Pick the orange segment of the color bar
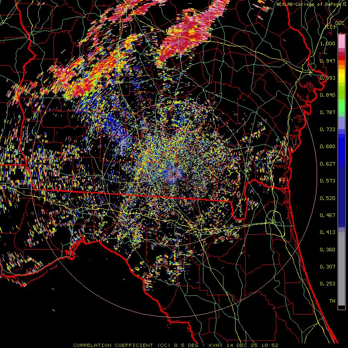 [x=341, y=67]
